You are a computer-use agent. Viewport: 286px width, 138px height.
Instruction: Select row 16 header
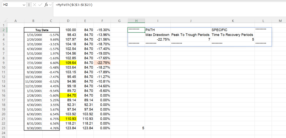click(3, 95)
